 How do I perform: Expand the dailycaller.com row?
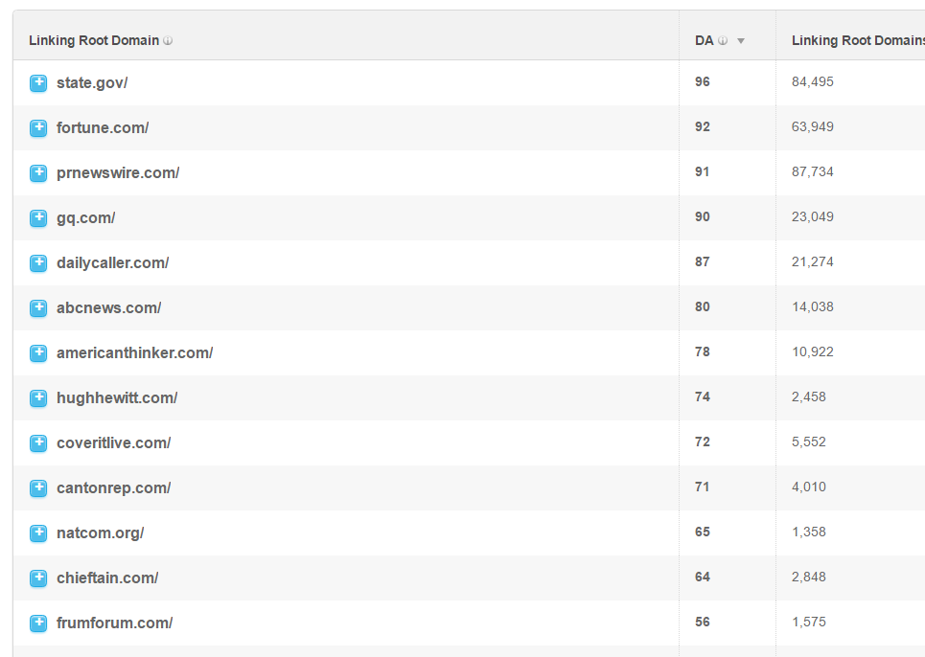pos(38,262)
